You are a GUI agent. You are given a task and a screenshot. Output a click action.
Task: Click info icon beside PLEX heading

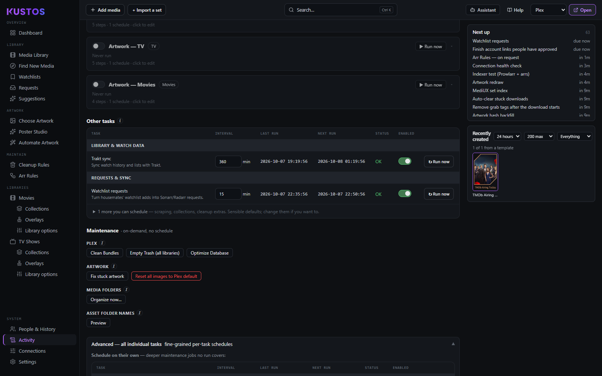point(102,243)
